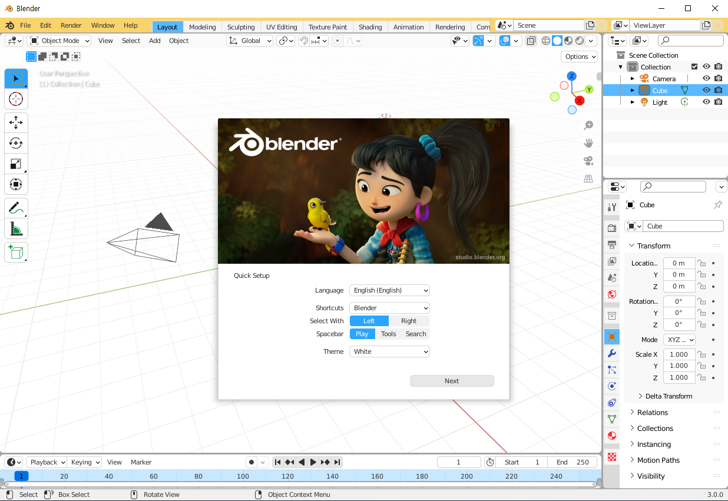The height and width of the screenshot is (501, 728).
Task: Toggle lock on Location X
Action: 701,263
